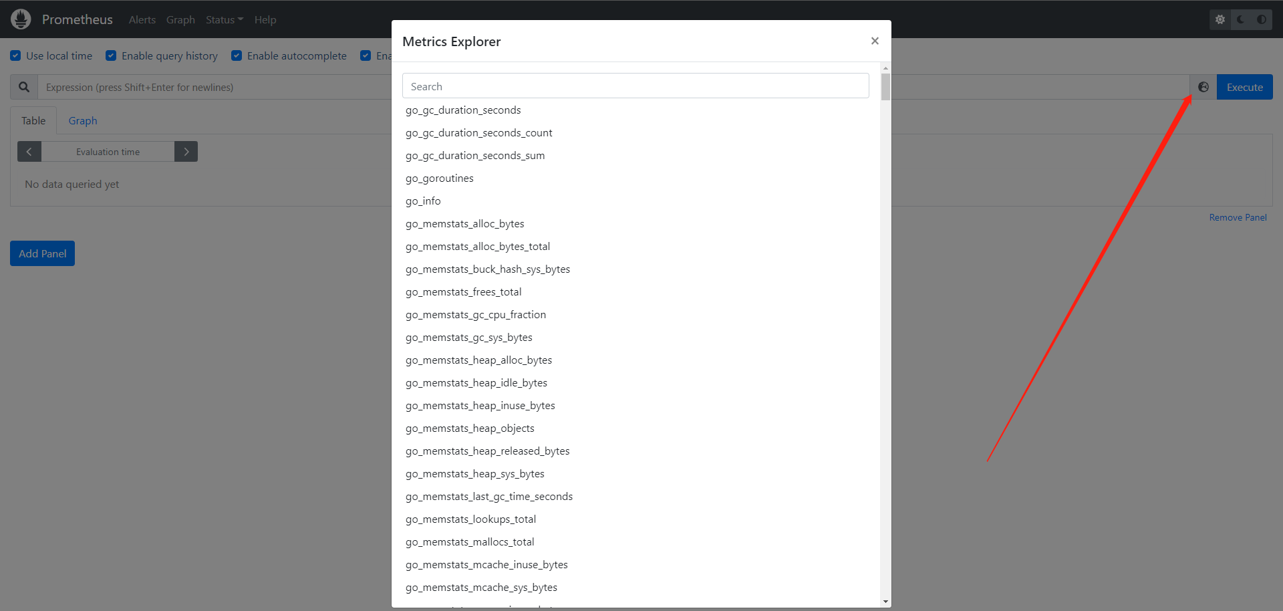Click the Add Panel button
Viewport: 1283px width, 611px height.
42,253
